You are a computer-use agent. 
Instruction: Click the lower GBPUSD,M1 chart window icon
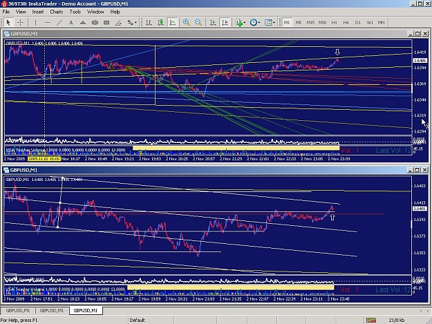click(7, 170)
